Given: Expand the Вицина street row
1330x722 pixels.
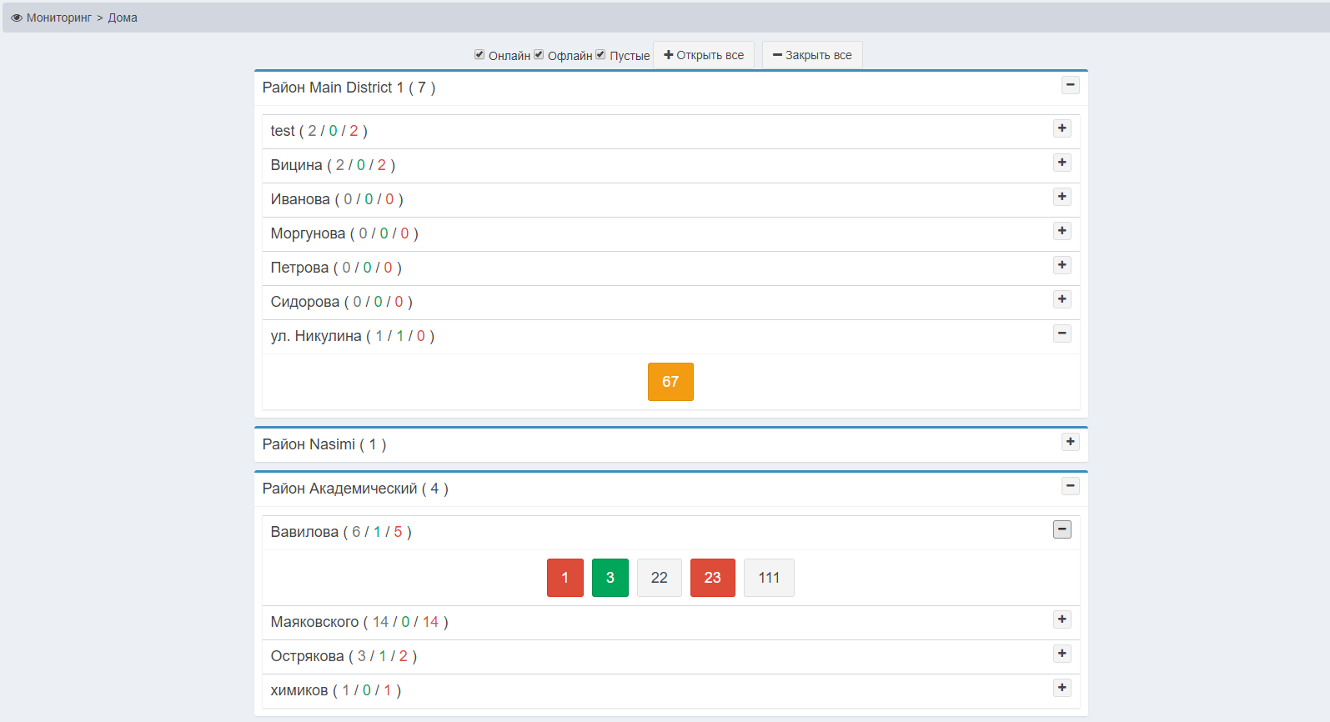Looking at the screenshot, I should pyautogui.click(x=1061, y=163).
